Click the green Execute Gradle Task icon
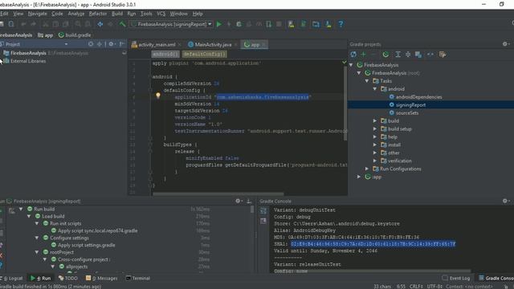This screenshot has height=289, width=514. tap(385, 55)
